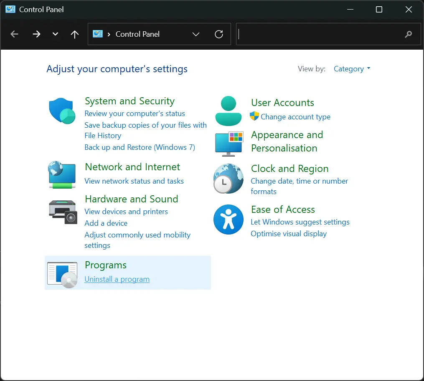Image resolution: width=424 pixels, height=381 pixels.
Task: Click the Programs disc icon
Action: click(62, 275)
